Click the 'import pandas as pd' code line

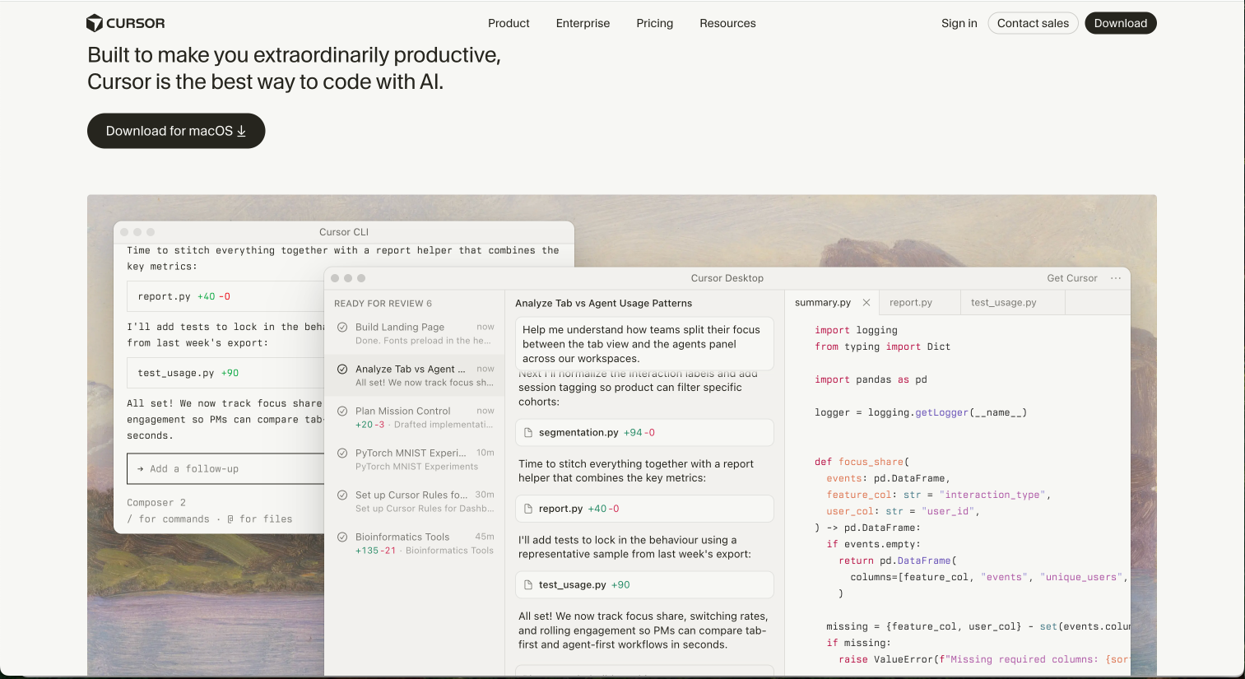(x=871, y=379)
